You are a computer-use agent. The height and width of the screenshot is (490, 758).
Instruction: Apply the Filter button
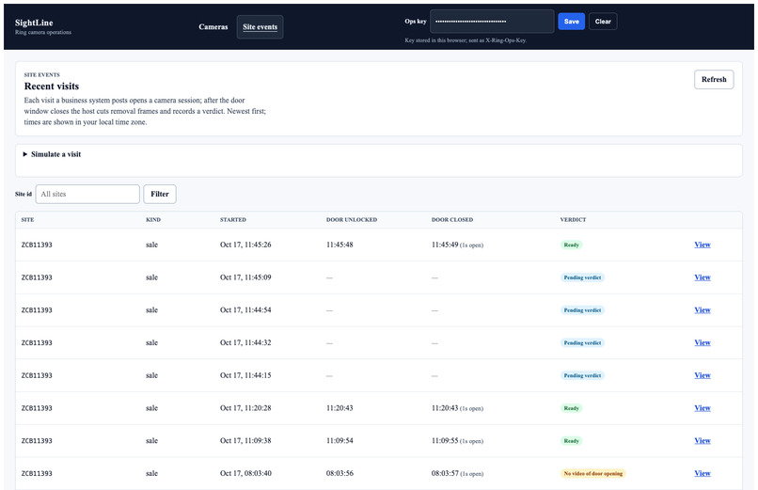[x=160, y=194]
